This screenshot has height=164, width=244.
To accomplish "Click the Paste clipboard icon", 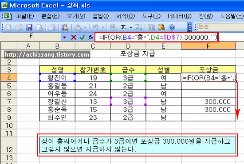I will click(x=78, y=27).
